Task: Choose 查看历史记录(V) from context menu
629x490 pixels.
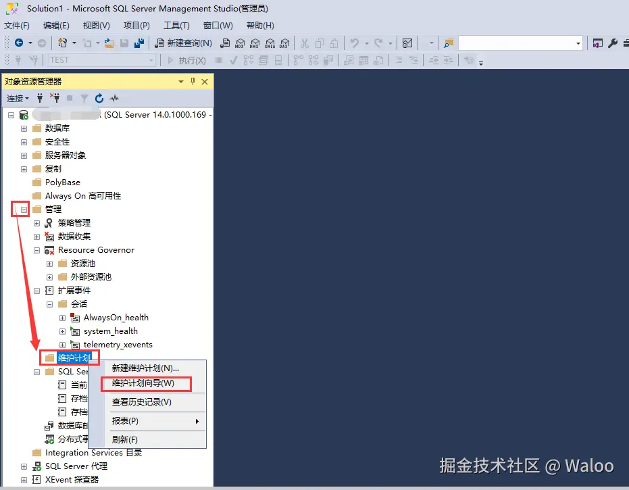Action: [147, 402]
